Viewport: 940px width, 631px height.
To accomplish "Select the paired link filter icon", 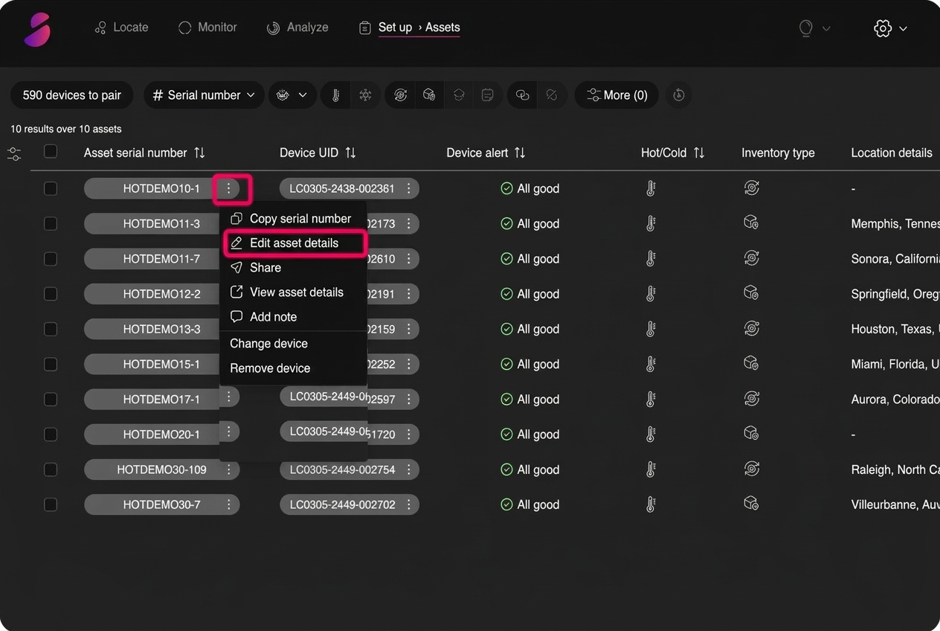I will (523, 95).
